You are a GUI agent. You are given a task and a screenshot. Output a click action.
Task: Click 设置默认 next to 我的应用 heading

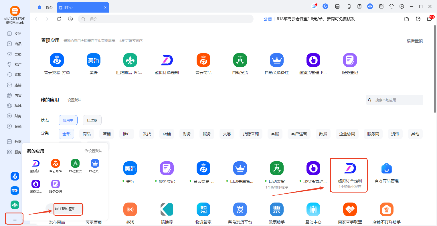coord(74,100)
